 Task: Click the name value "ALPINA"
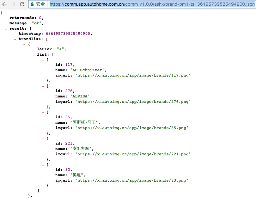click(80, 96)
